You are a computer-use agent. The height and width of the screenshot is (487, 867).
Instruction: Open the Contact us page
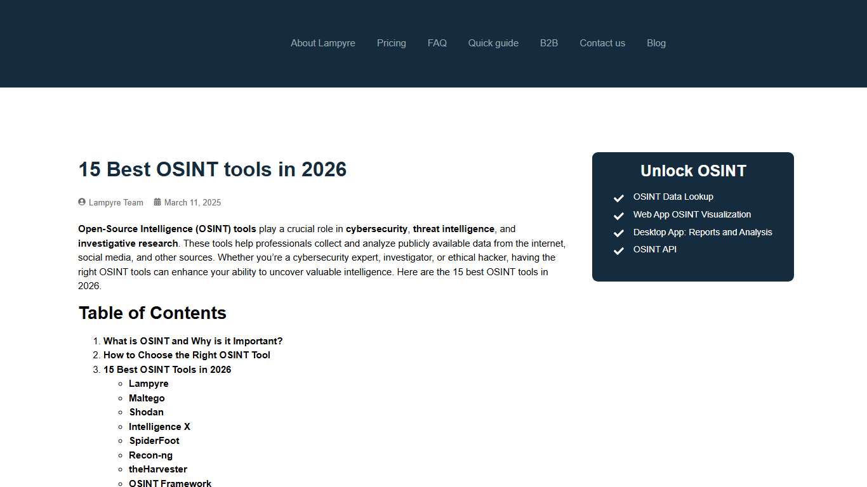602,43
